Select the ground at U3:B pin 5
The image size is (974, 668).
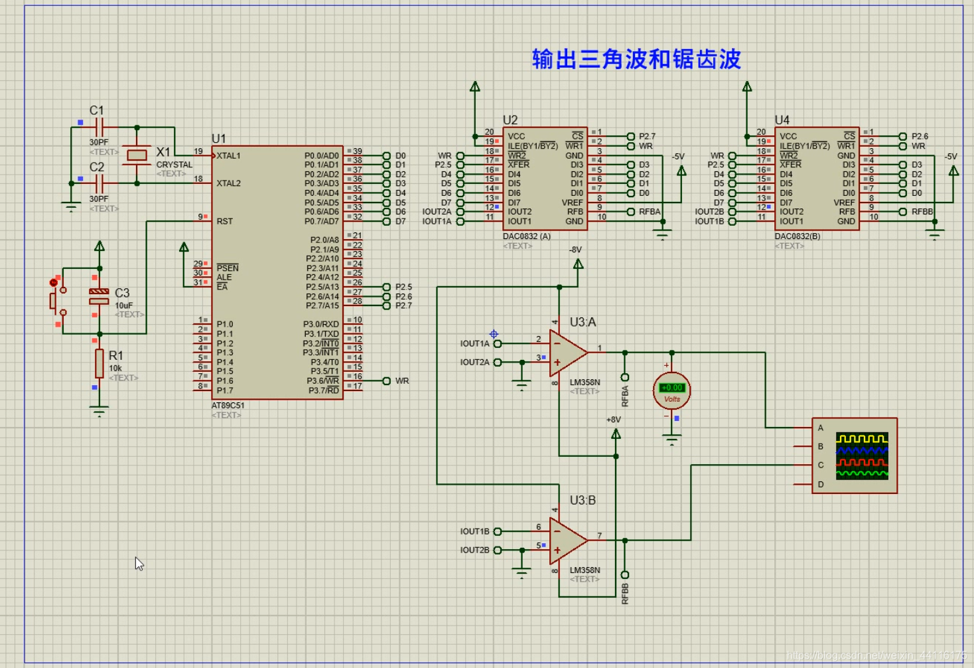coord(522,573)
